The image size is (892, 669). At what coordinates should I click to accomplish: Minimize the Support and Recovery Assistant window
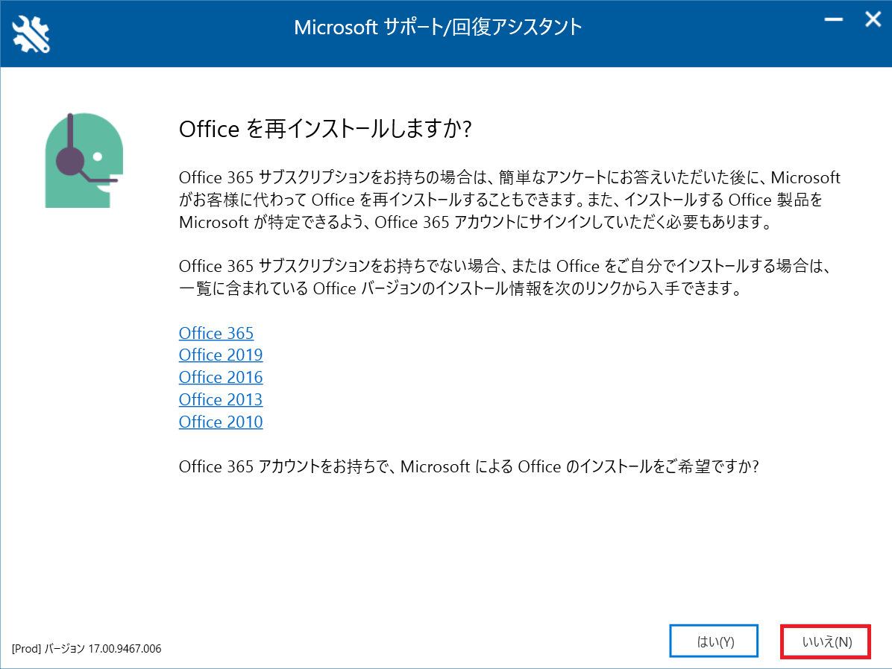point(833,19)
